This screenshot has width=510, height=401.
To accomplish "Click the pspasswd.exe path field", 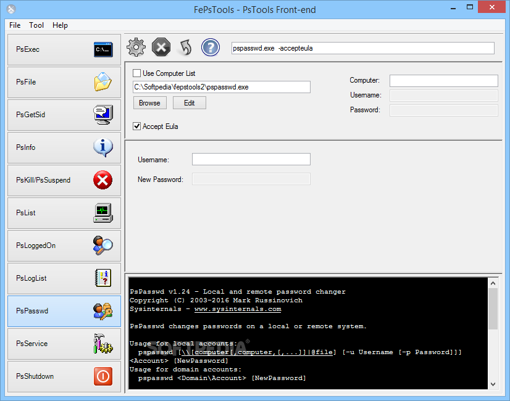I will (222, 87).
